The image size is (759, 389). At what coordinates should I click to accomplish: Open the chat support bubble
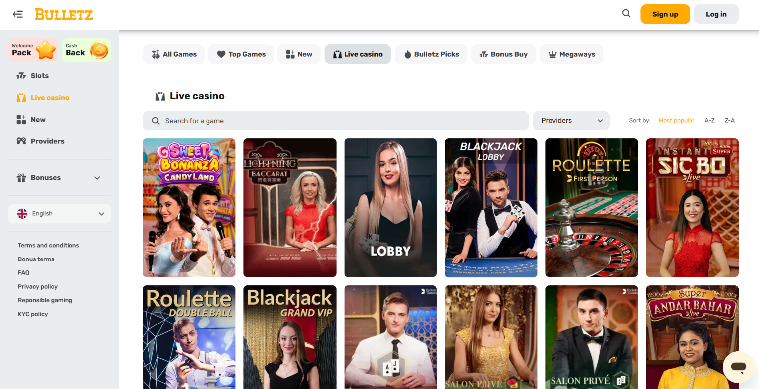click(x=739, y=367)
